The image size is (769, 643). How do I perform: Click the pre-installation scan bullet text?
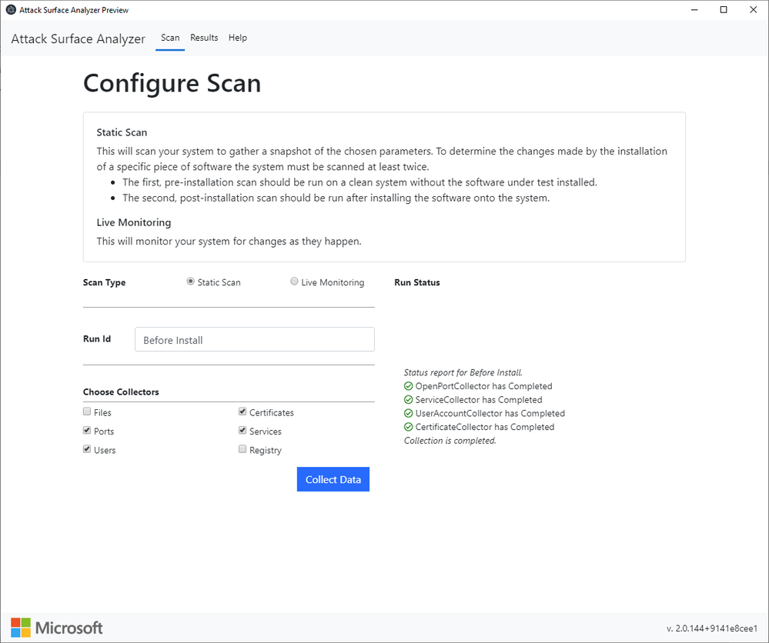[359, 182]
